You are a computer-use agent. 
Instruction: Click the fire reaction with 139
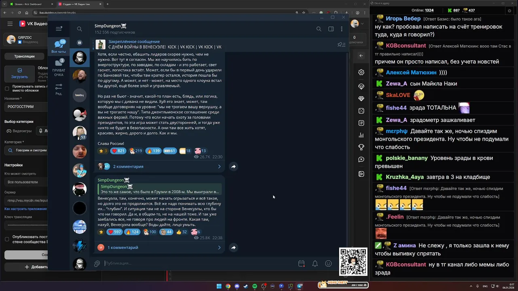coord(153,151)
